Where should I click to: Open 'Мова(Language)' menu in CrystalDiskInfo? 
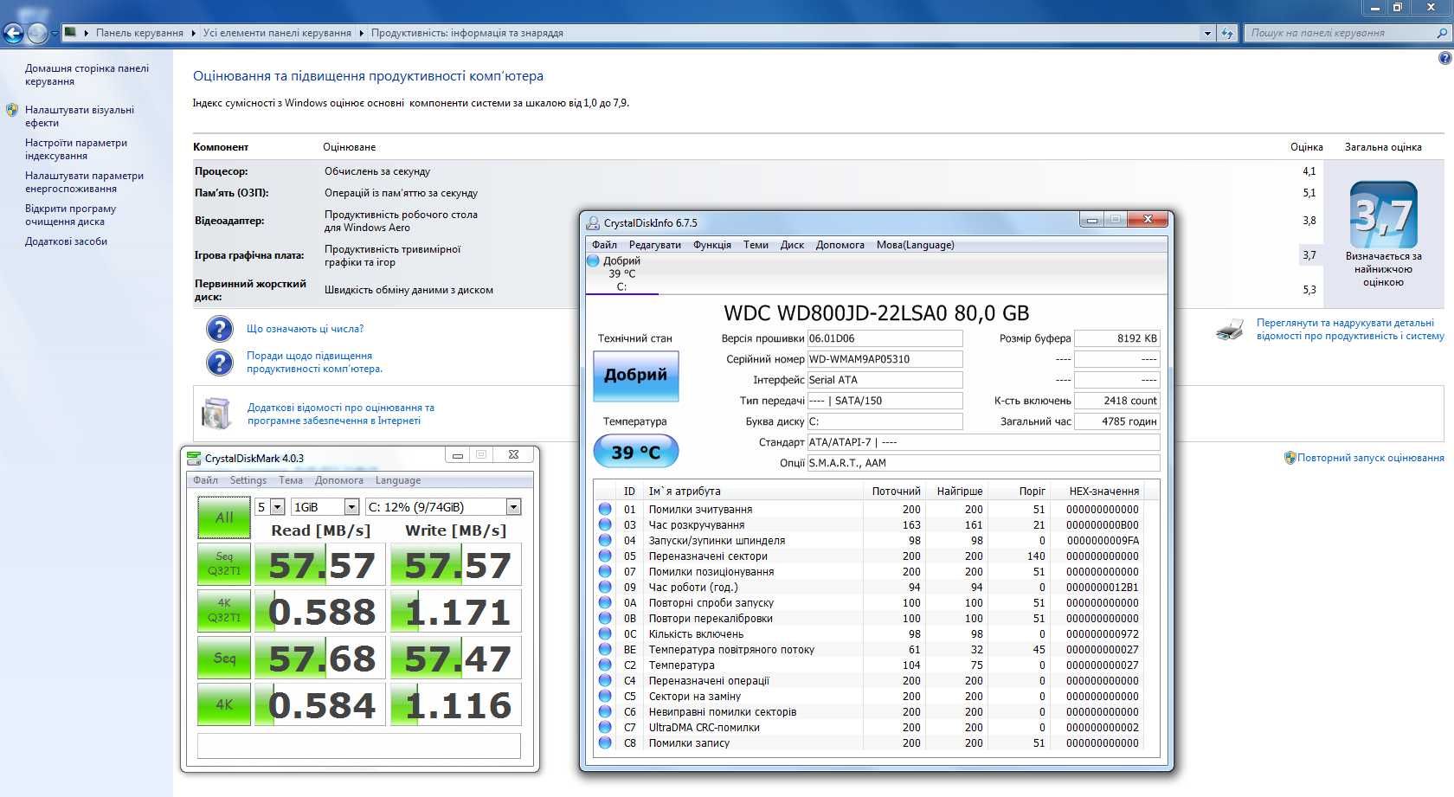click(x=915, y=245)
